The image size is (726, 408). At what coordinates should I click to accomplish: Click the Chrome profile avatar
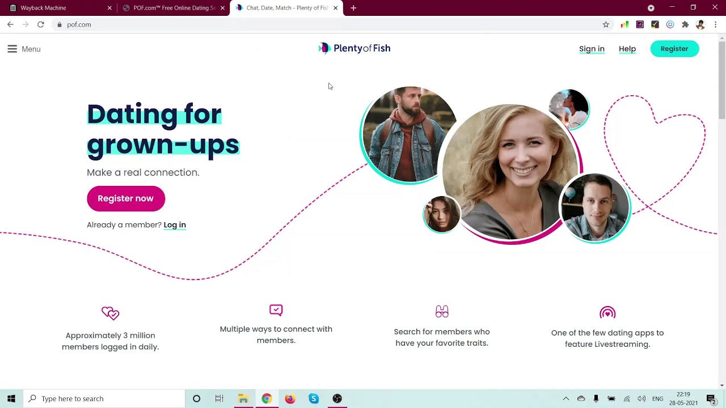[x=700, y=24]
